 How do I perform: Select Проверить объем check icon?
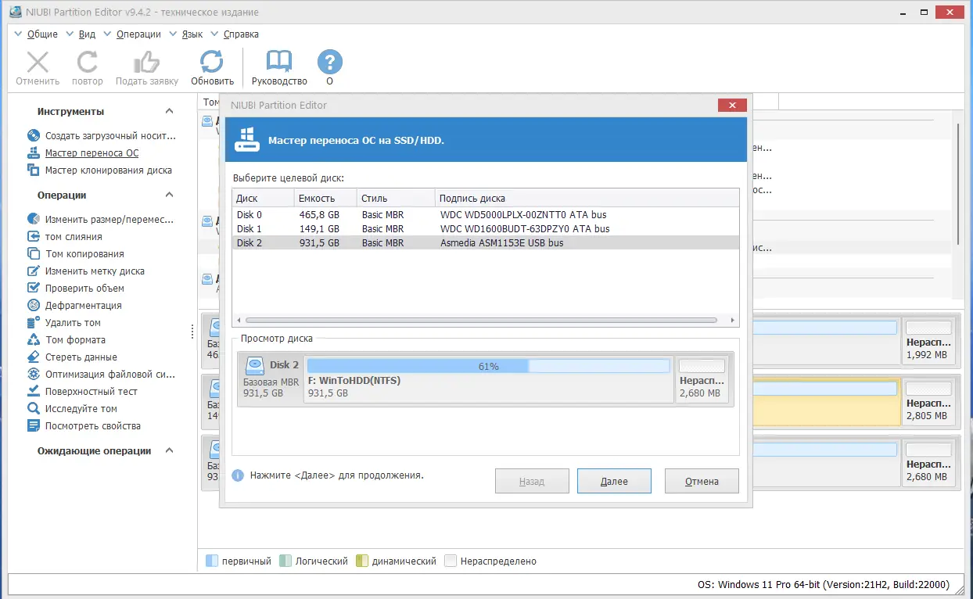click(x=34, y=289)
